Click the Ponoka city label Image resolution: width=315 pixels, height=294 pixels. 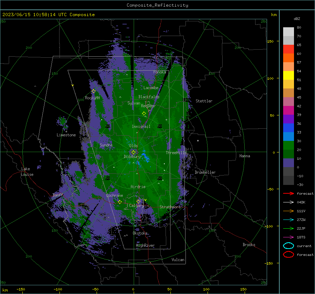pos(160,72)
